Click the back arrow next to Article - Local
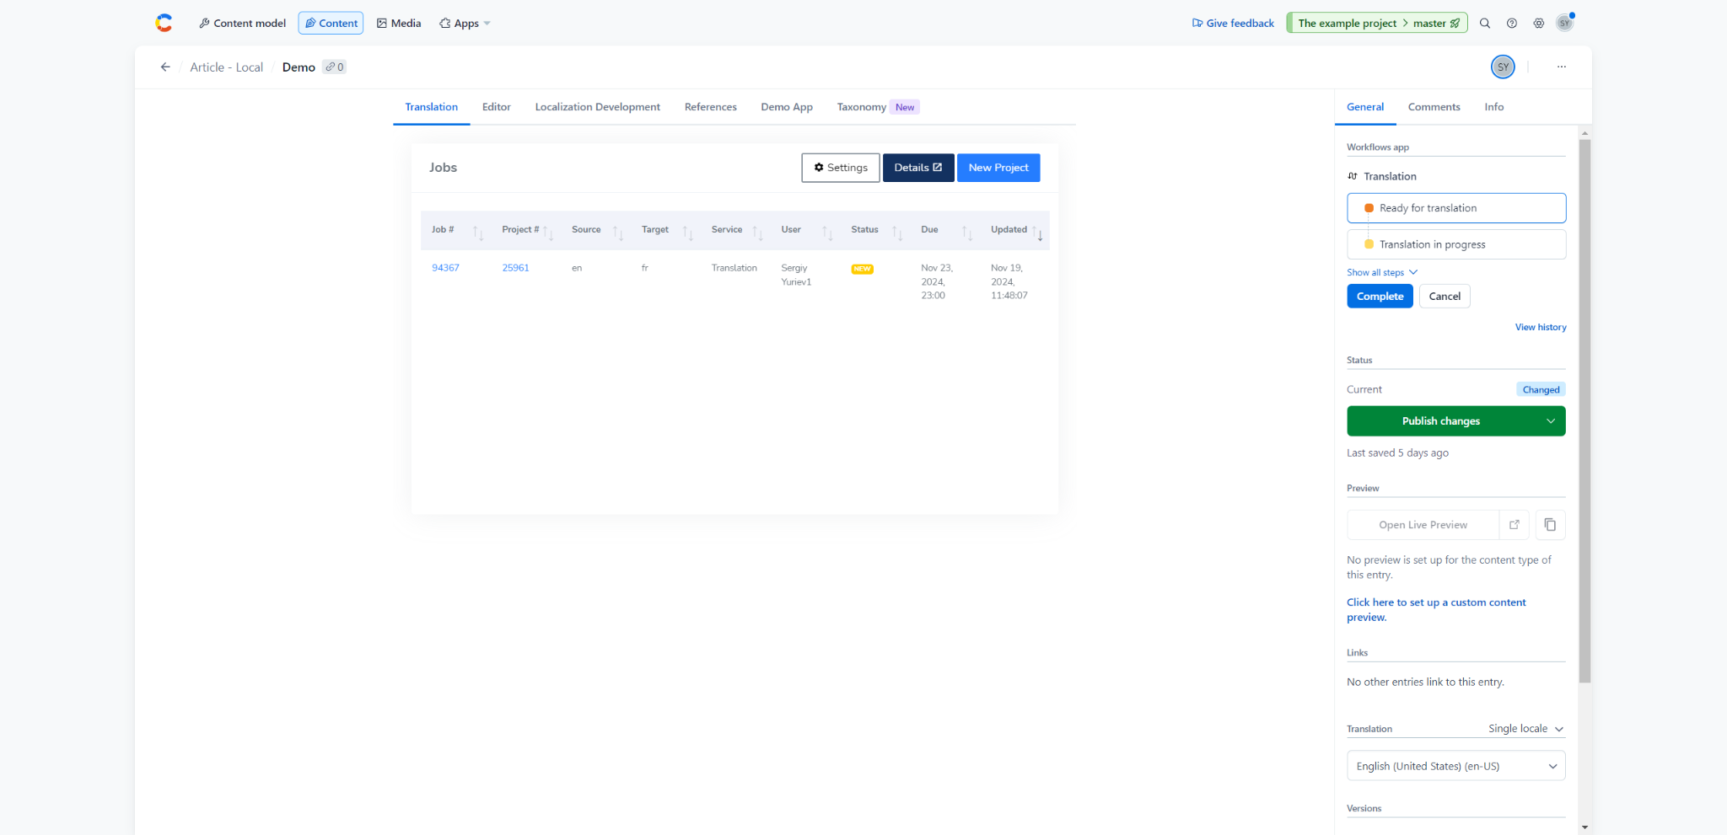The height and width of the screenshot is (835, 1727). (x=165, y=67)
